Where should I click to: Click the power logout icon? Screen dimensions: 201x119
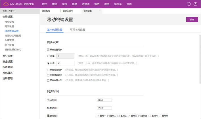coord(195,4)
